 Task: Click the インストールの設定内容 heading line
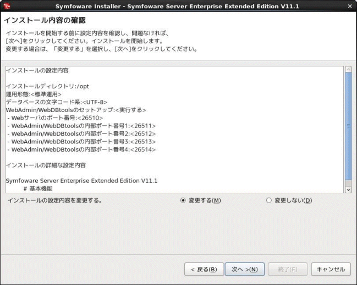click(37, 70)
